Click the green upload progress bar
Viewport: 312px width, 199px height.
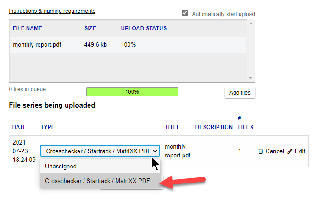pyautogui.click(x=132, y=91)
